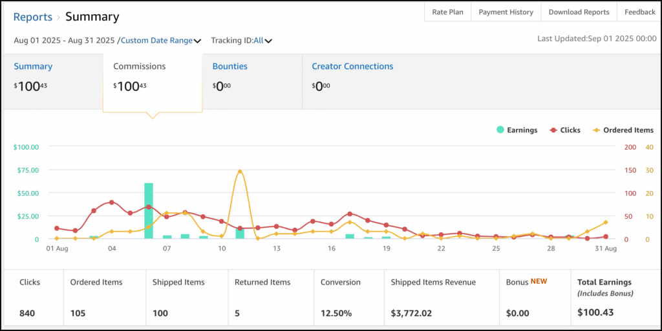The width and height of the screenshot is (662, 331).
Task: Open the Feedback button
Action: coord(639,12)
